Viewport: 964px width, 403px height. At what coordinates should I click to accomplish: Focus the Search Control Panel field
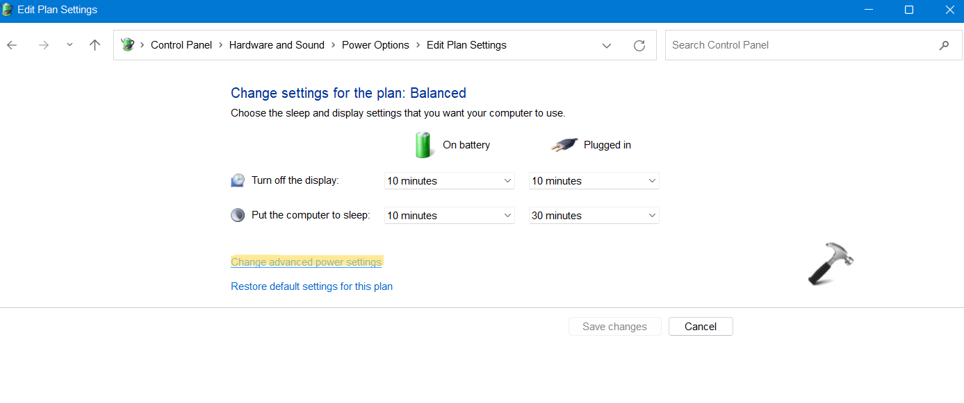pyautogui.click(x=799, y=45)
